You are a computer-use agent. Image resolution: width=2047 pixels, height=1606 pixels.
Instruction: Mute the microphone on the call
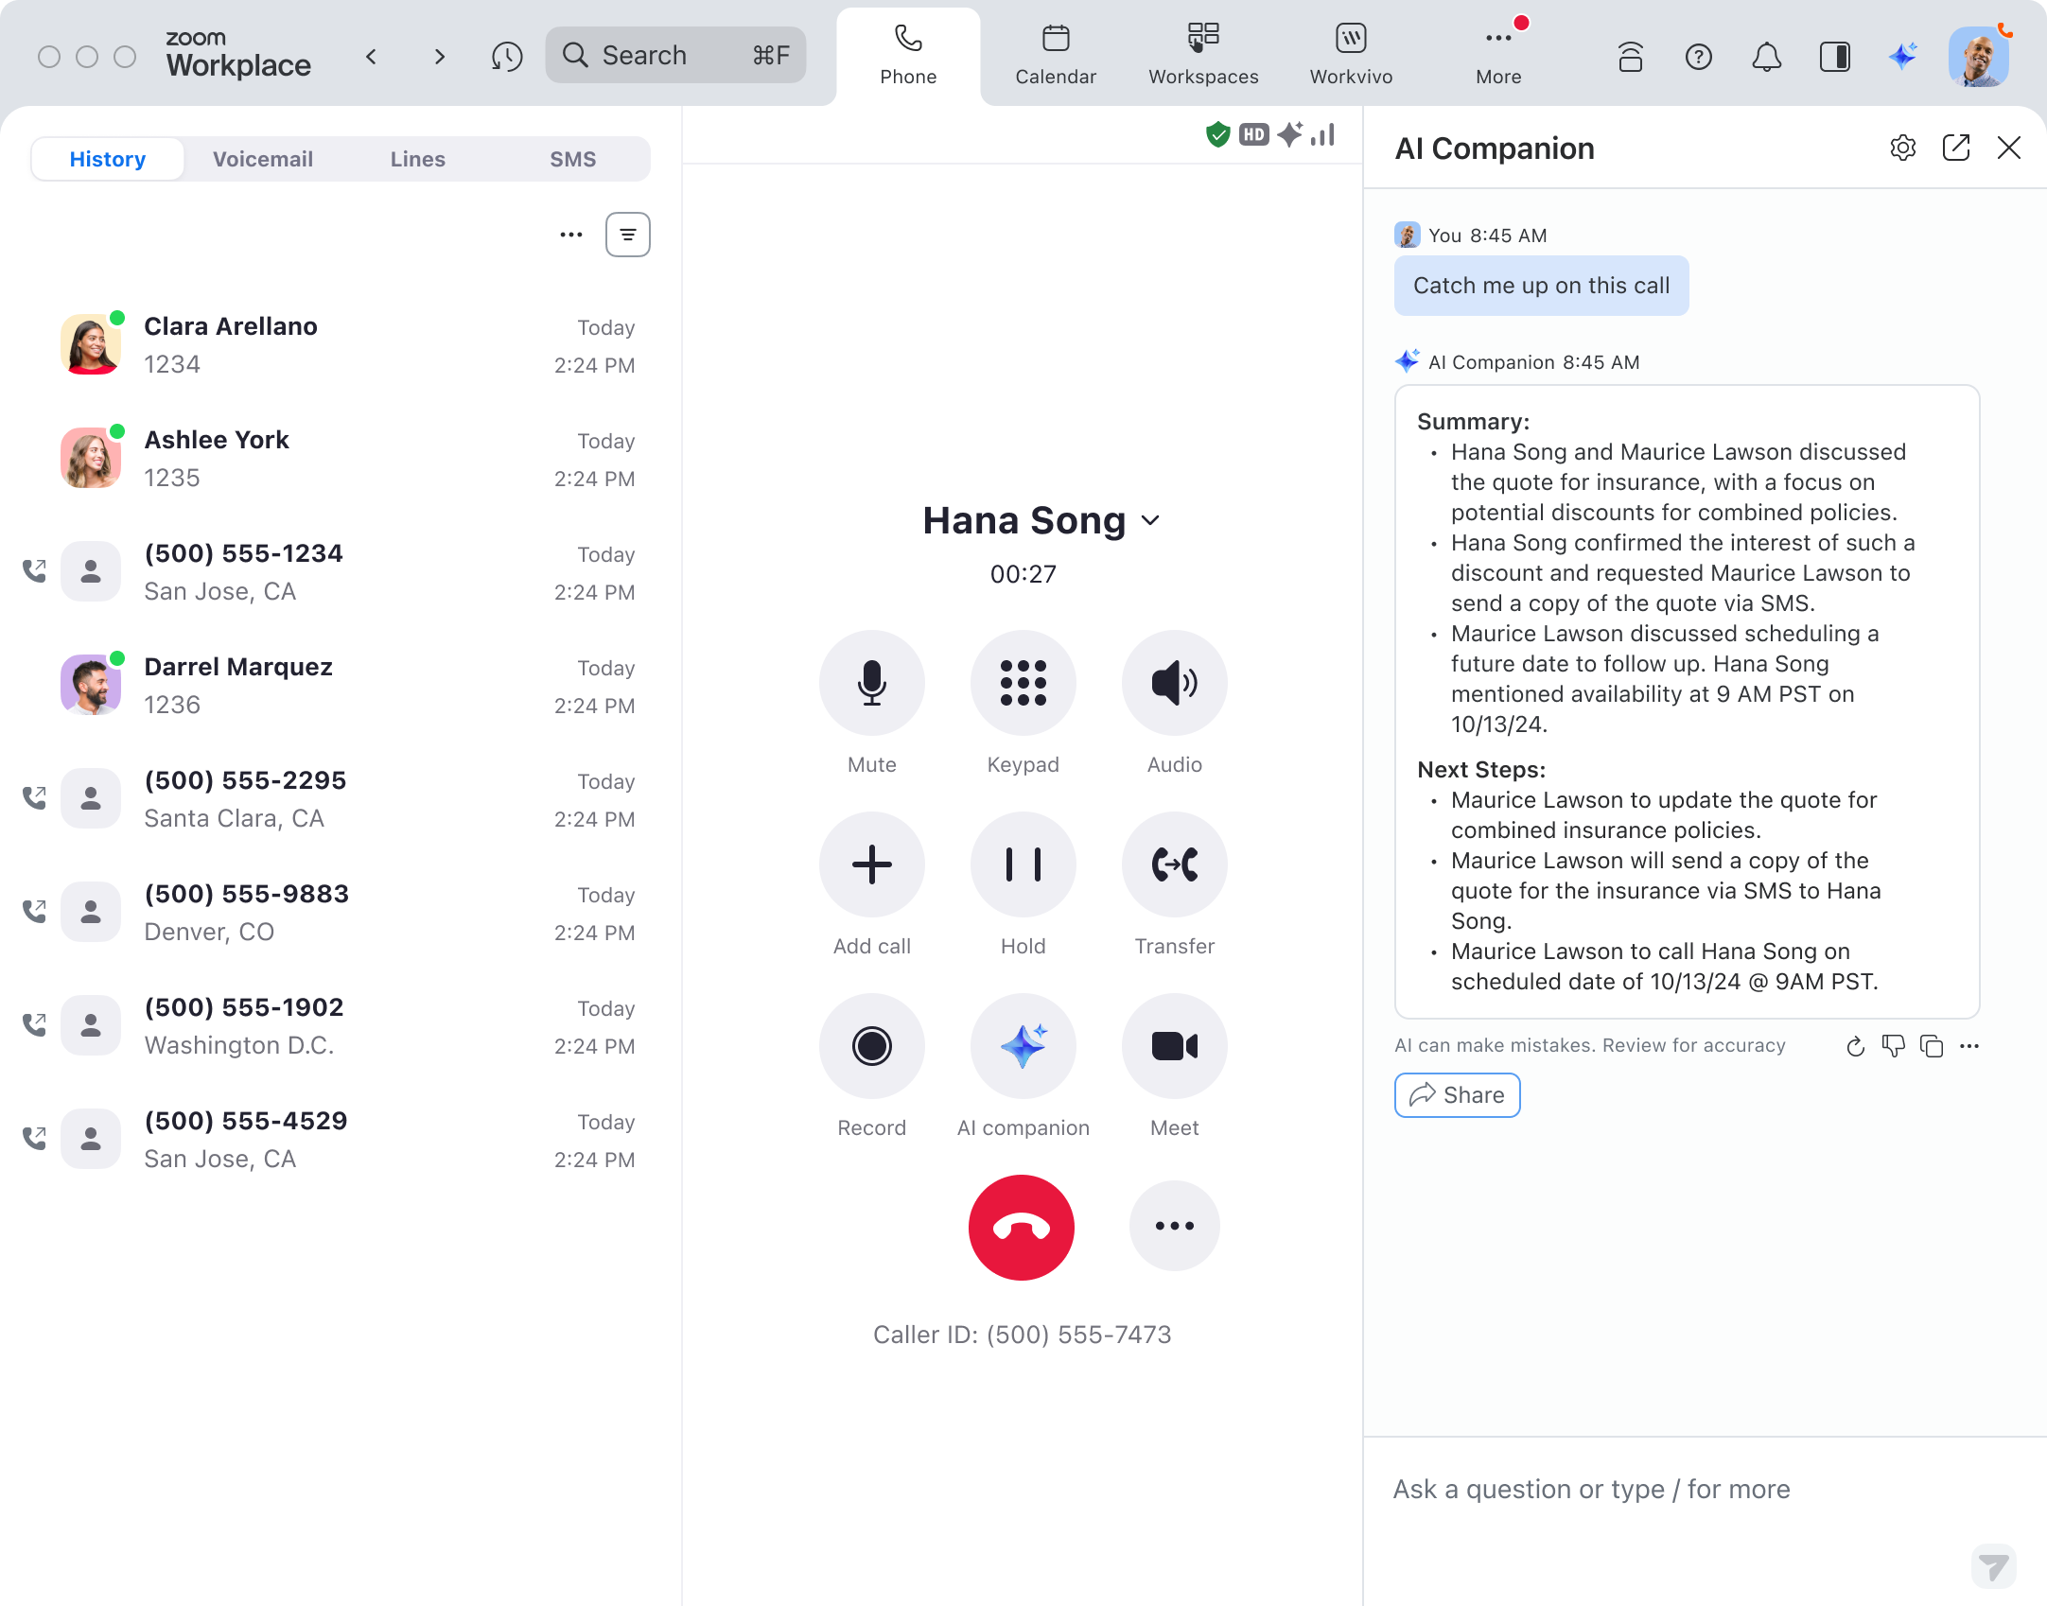871,683
